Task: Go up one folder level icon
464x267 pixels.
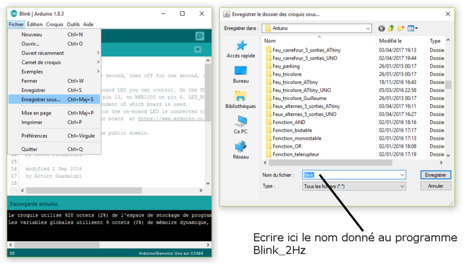Action: tap(391, 28)
